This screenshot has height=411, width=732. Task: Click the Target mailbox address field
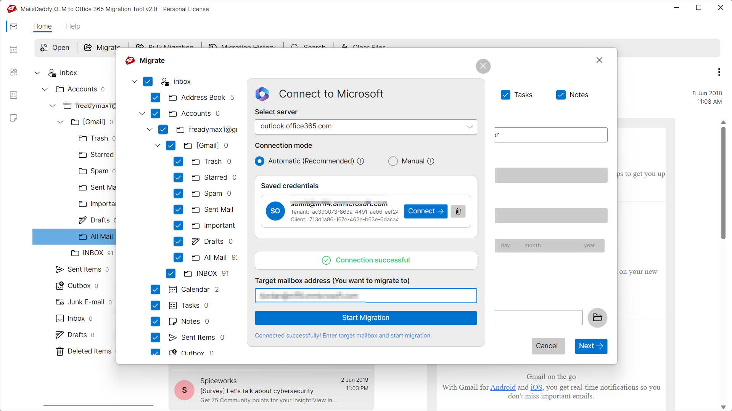pyautogui.click(x=366, y=296)
